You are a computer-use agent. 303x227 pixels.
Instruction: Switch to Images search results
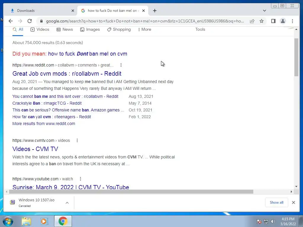pyautogui.click(x=90, y=30)
